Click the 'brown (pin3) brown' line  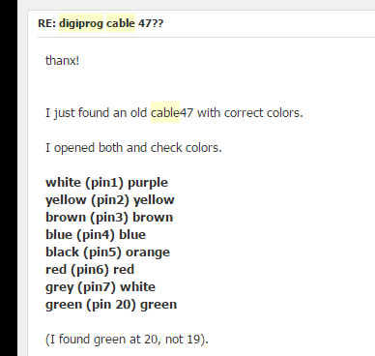click(109, 218)
